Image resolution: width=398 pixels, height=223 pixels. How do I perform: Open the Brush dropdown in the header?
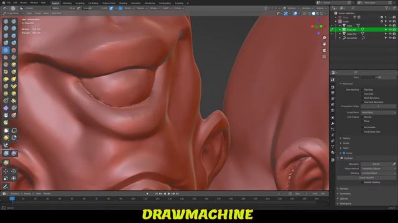pyautogui.click(x=129, y=8)
